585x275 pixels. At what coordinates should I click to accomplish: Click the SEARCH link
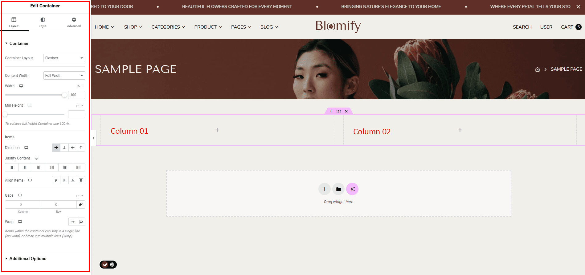[522, 27]
